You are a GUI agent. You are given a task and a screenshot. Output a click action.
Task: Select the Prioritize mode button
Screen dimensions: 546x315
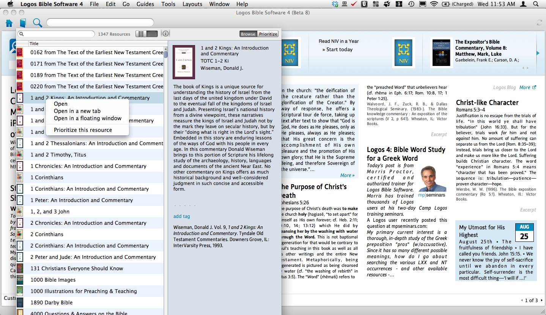click(268, 34)
